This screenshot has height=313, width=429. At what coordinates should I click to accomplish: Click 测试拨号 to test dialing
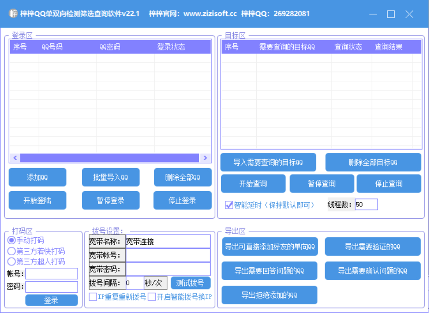[x=190, y=283]
